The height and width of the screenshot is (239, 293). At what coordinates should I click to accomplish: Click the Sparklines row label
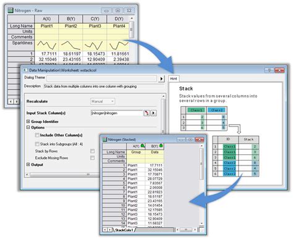tap(21, 45)
